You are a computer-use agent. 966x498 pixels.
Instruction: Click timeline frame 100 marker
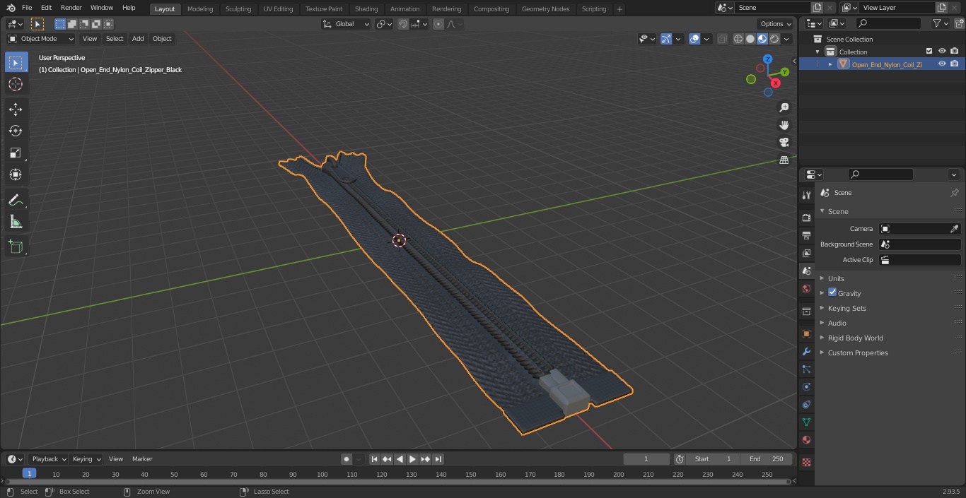point(322,475)
